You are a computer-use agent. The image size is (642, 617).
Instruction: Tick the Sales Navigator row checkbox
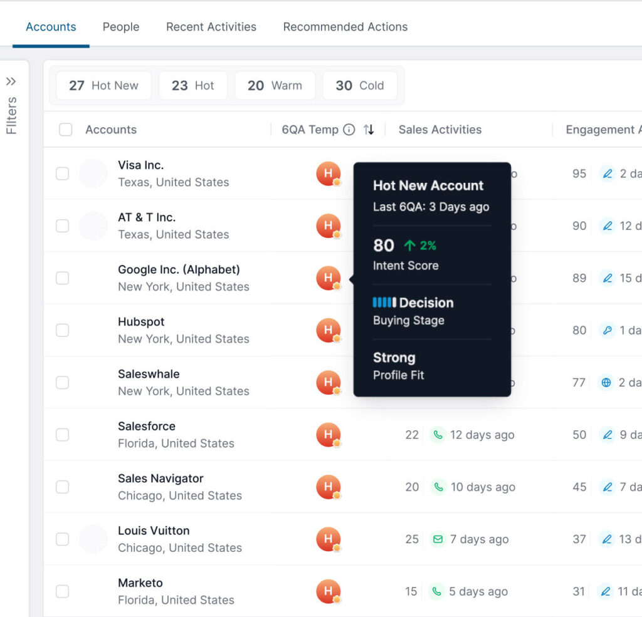[x=62, y=487]
